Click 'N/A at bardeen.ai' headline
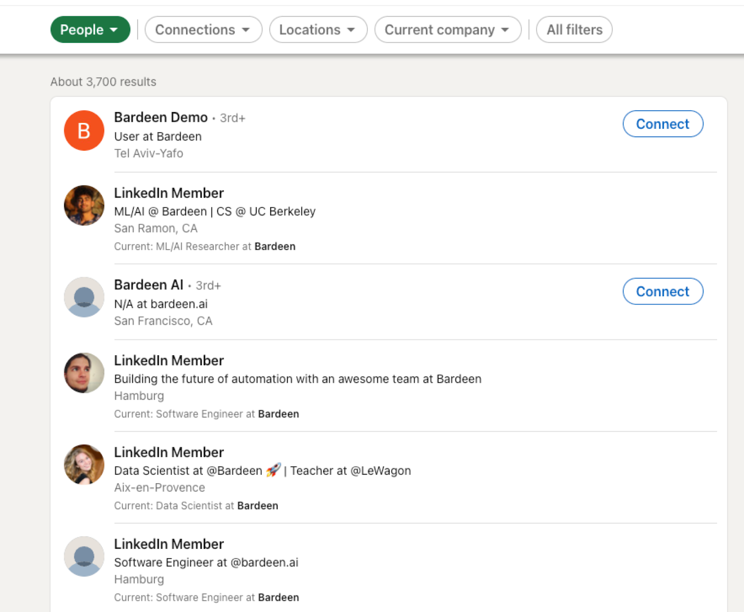Screen dimensions: 744x612 [x=161, y=304]
